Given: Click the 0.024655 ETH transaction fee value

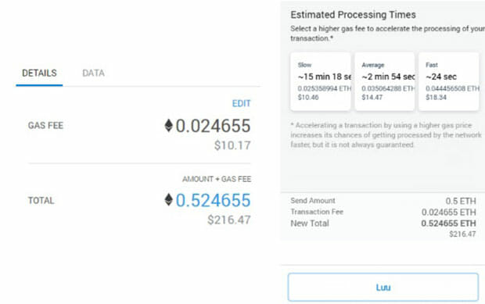Looking at the screenshot, I should (x=448, y=213).
